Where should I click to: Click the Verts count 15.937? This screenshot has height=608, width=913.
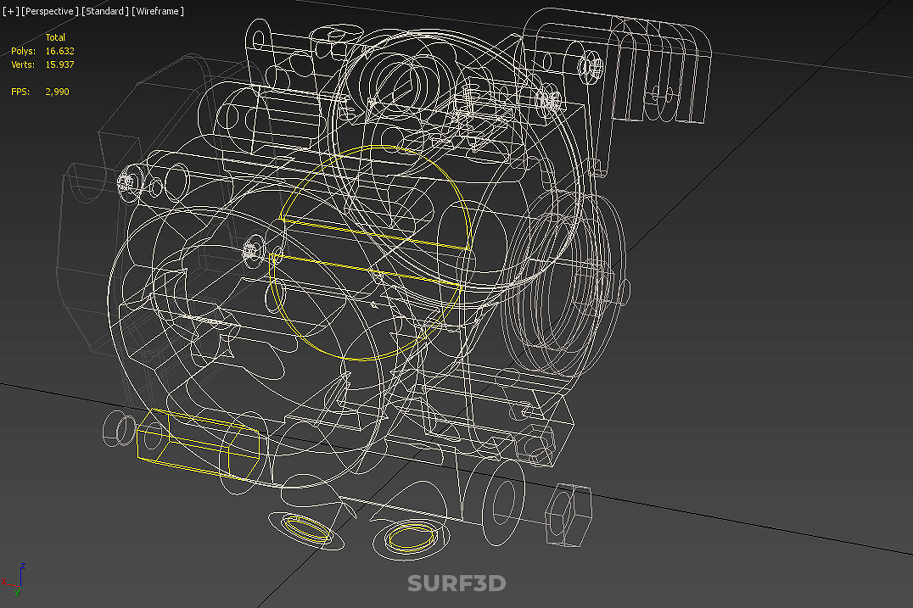pyautogui.click(x=60, y=65)
